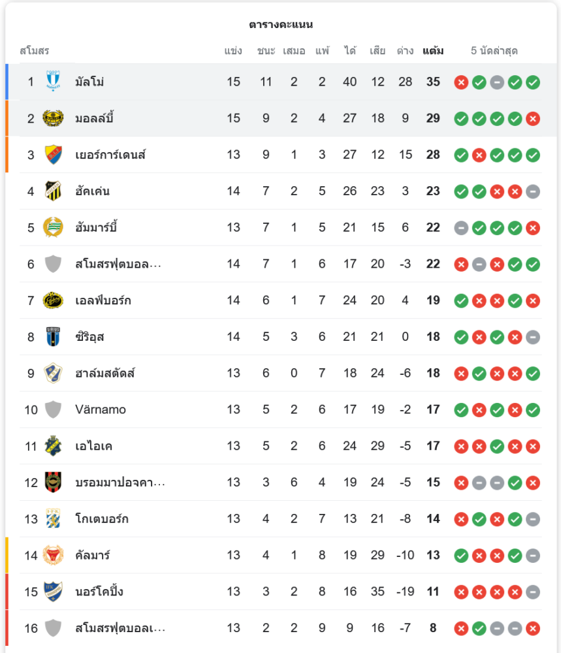The width and height of the screenshot is (561, 653).
Task: Click Mjällby's latest match loss icon
Action: point(533,119)
